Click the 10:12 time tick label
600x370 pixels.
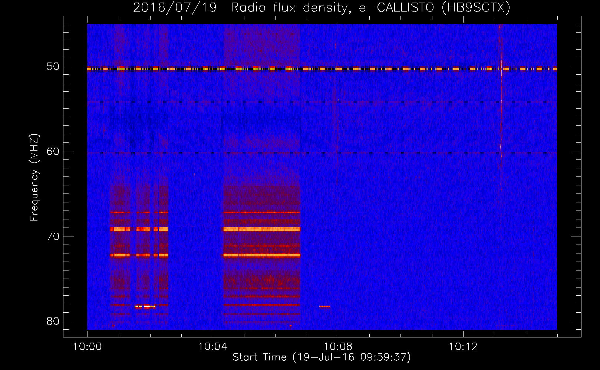click(x=463, y=347)
